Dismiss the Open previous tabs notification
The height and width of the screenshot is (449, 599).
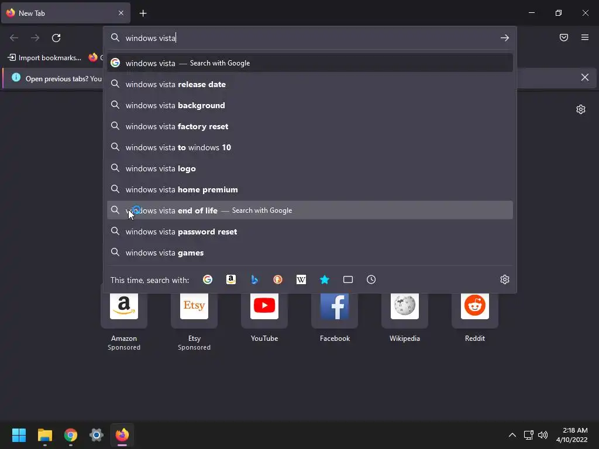(x=585, y=78)
